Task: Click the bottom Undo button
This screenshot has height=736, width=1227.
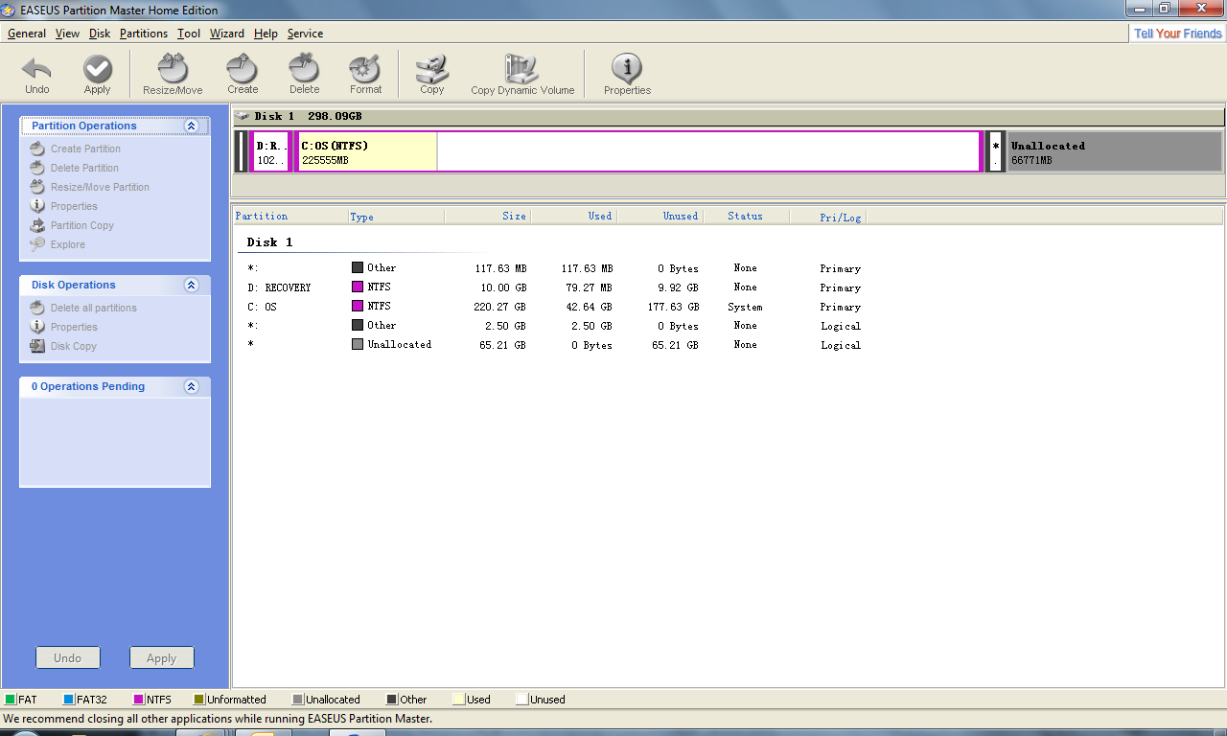Action: pos(68,658)
